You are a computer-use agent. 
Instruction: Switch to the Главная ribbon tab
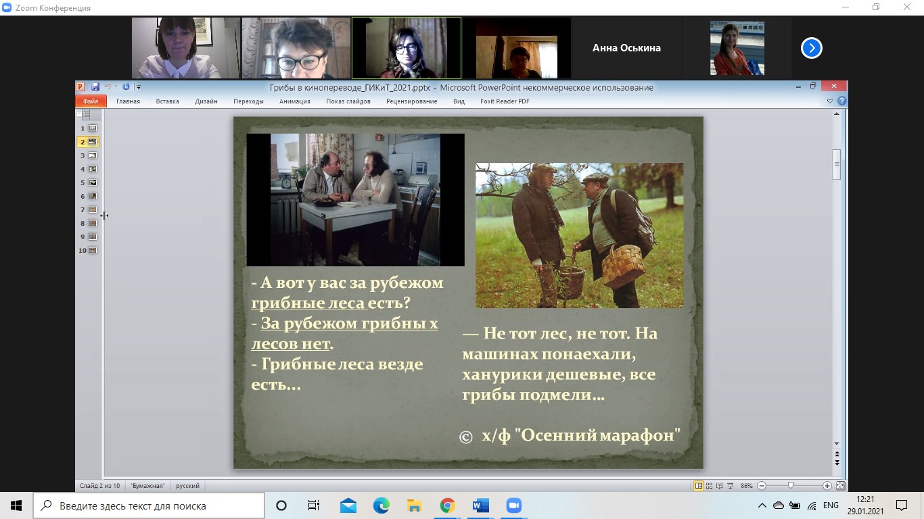tap(128, 101)
